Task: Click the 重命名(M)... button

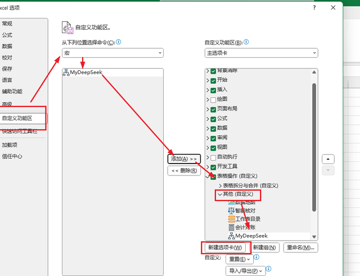Action: click(301, 247)
